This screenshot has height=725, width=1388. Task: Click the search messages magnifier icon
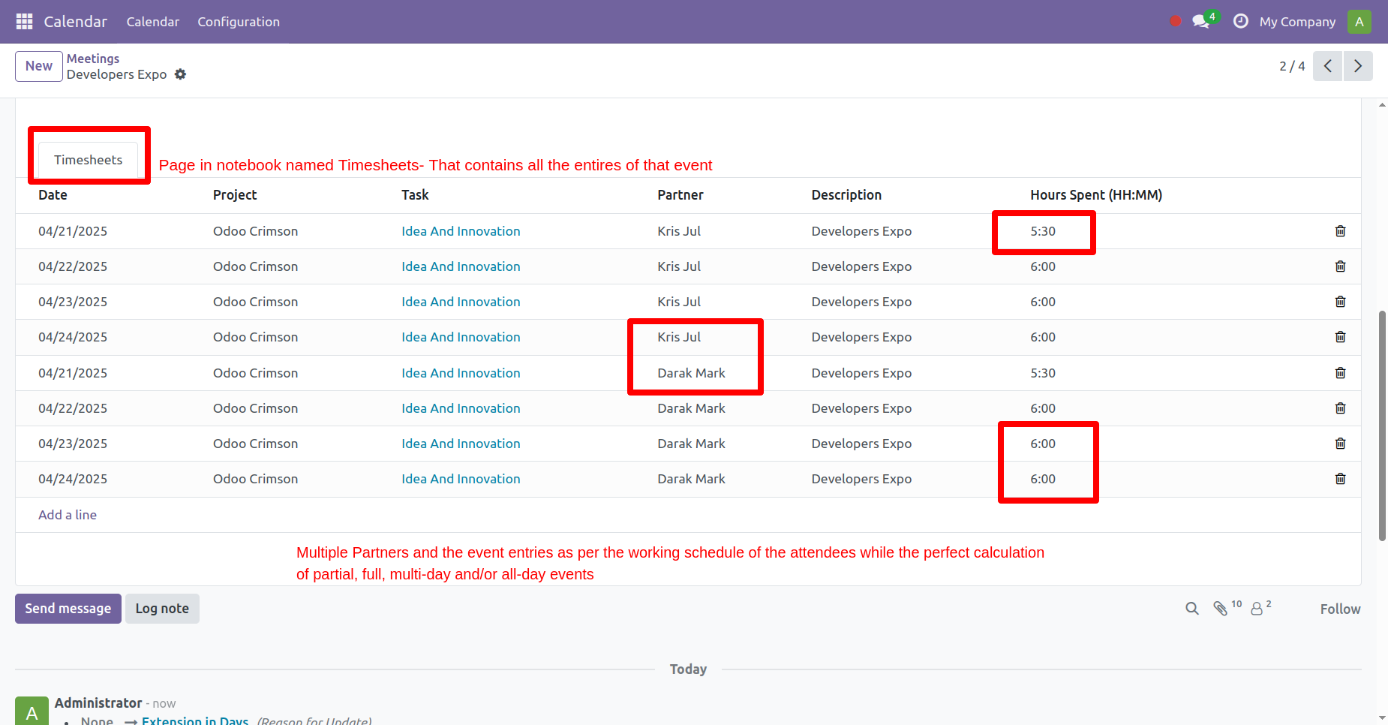point(1191,609)
